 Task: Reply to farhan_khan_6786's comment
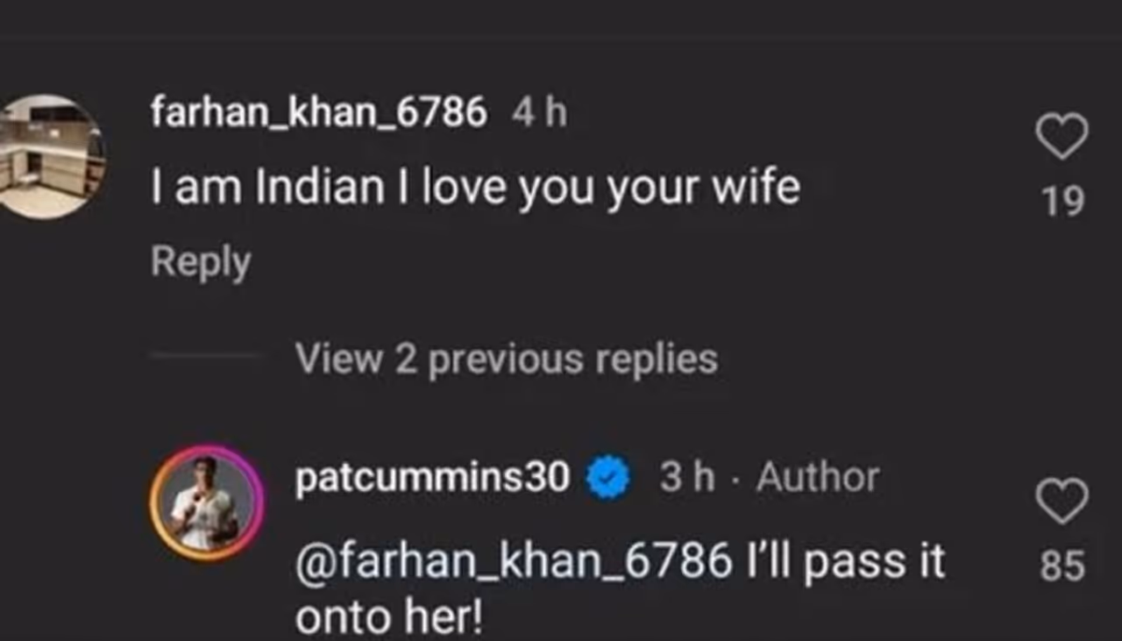pos(200,262)
